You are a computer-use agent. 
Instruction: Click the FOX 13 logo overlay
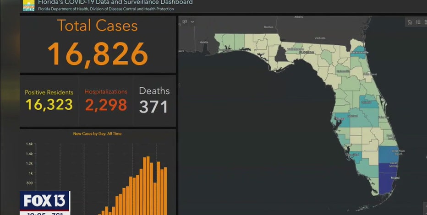(x=44, y=201)
